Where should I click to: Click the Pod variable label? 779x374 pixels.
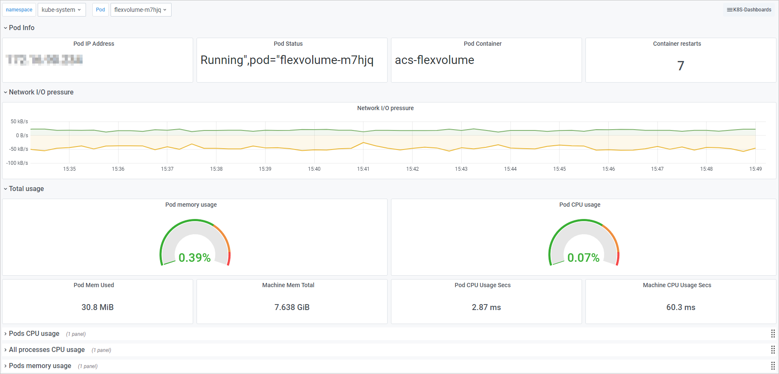(x=100, y=10)
